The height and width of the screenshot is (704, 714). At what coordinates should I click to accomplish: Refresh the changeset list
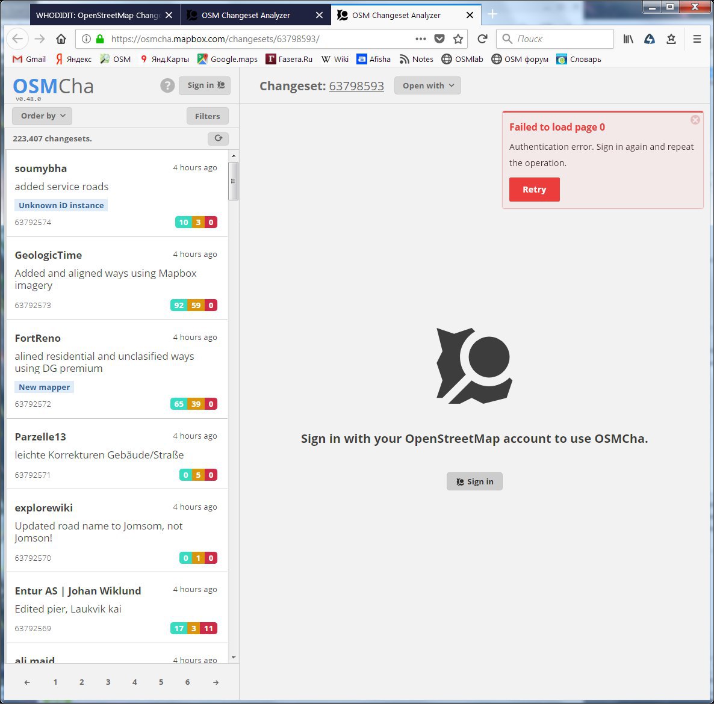click(218, 138)
